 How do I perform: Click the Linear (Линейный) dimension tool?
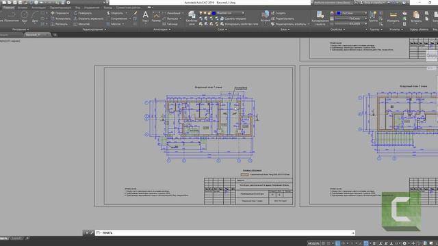(x=171, y=13)
